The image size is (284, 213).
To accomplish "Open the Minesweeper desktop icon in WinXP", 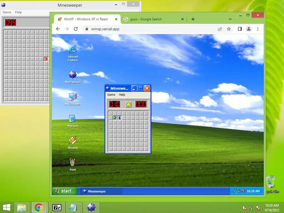I will [x=73, y=77].
